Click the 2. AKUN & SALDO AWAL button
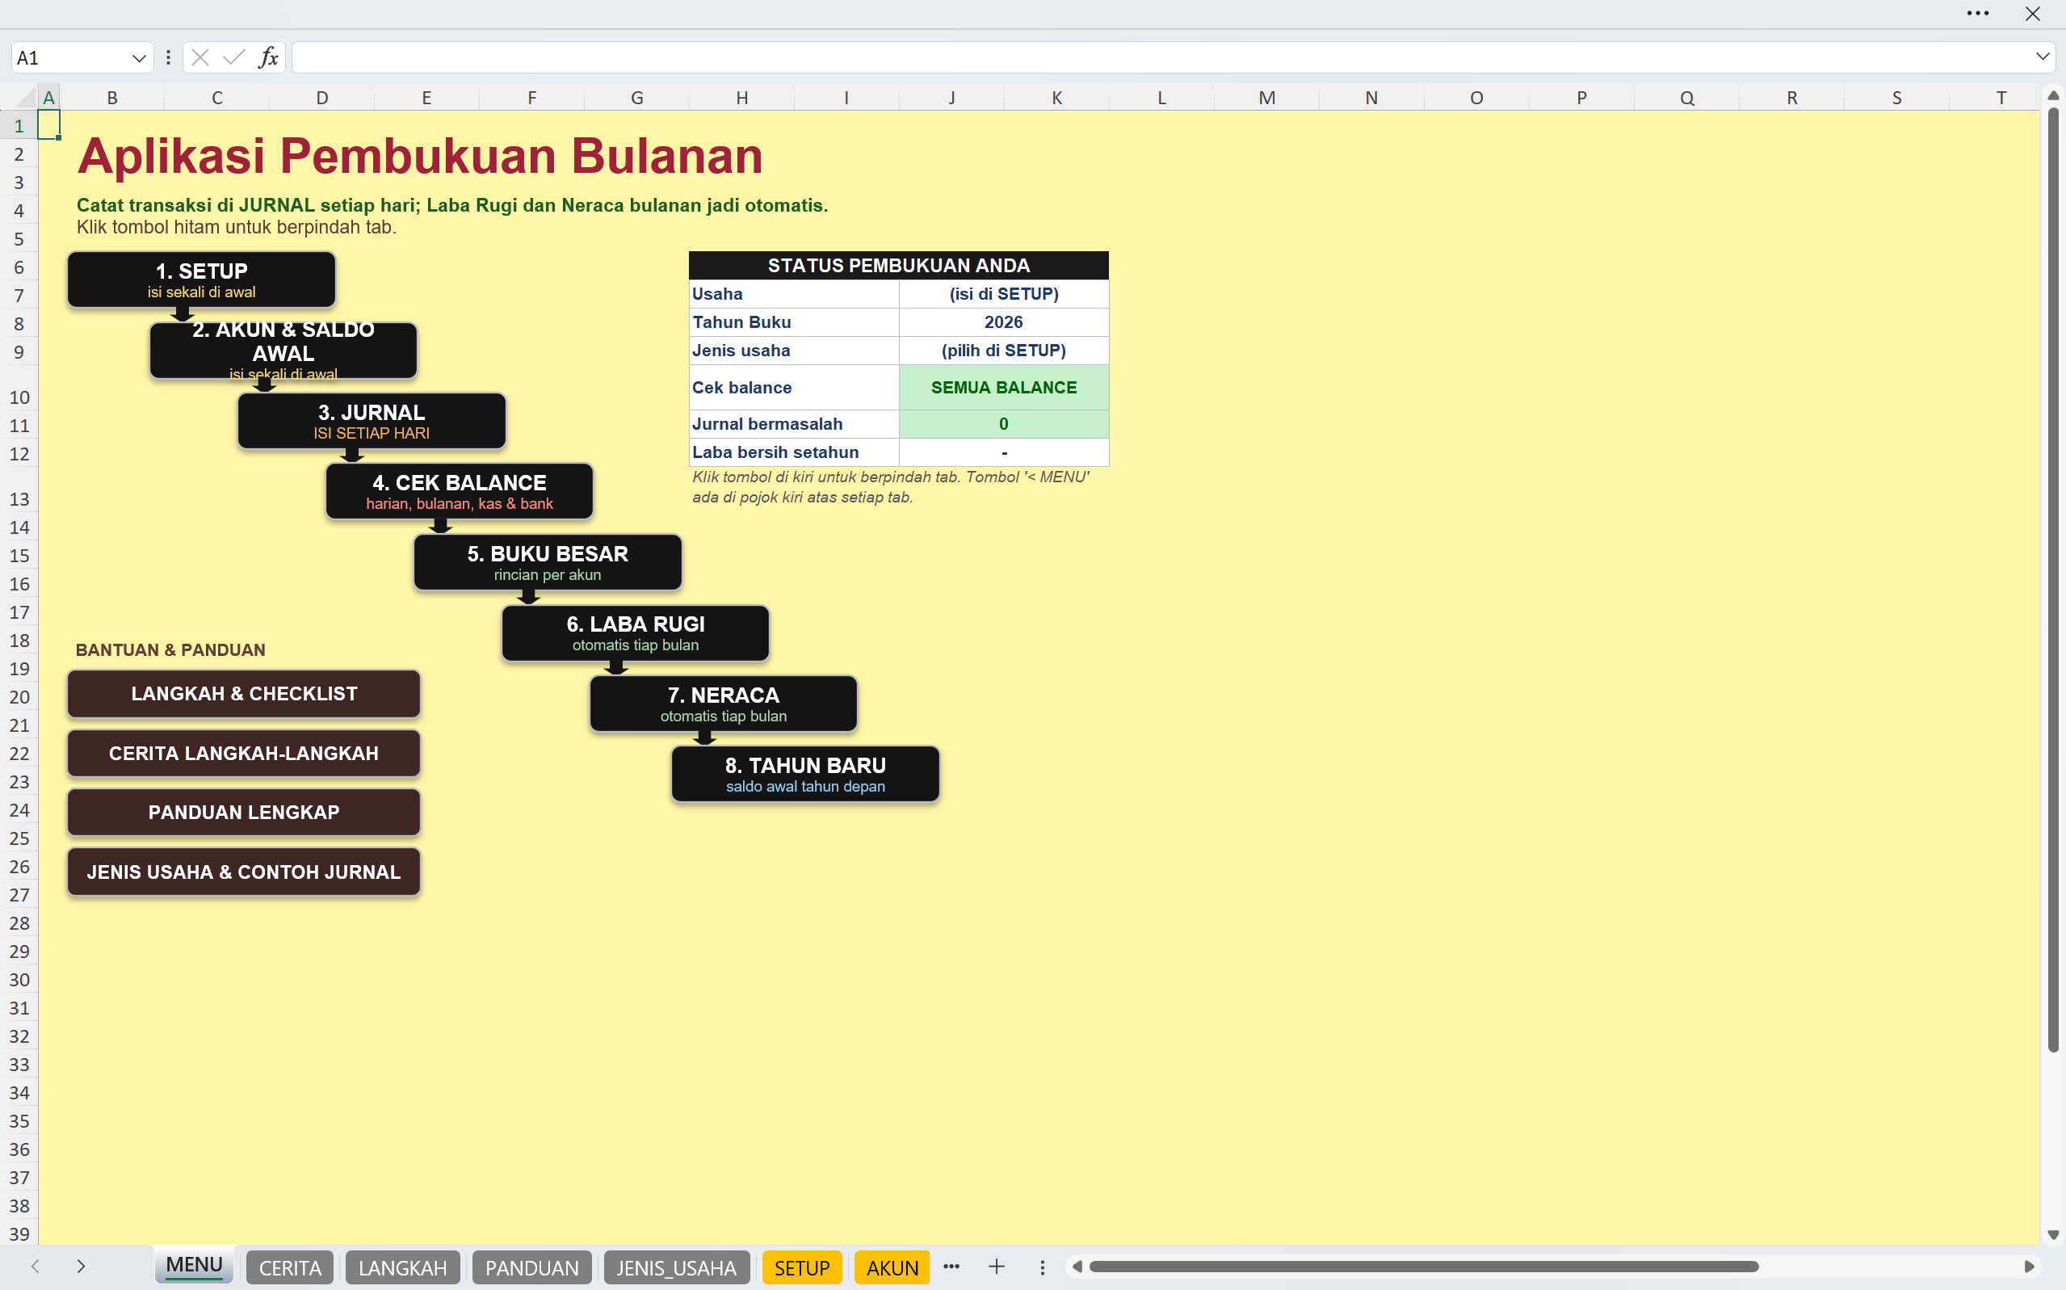2066x1290 pixels. point(283,351)
